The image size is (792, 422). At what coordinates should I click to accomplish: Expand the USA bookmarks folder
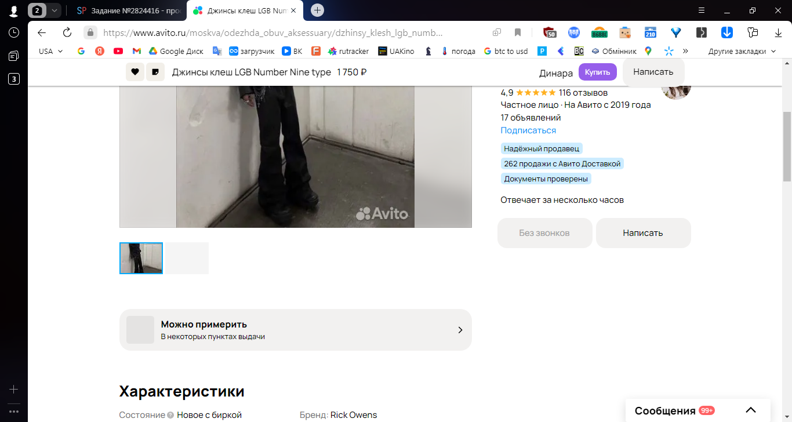51,51
